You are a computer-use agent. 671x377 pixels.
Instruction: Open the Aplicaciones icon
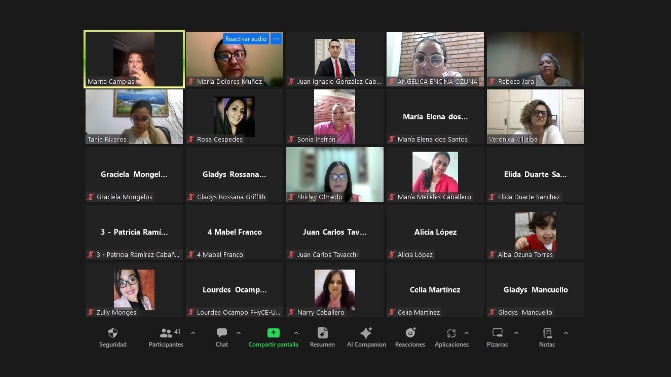(451, 333)
